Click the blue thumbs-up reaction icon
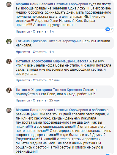Image resolution: width=117 pixels, height=155 pixels. [107, 29]
